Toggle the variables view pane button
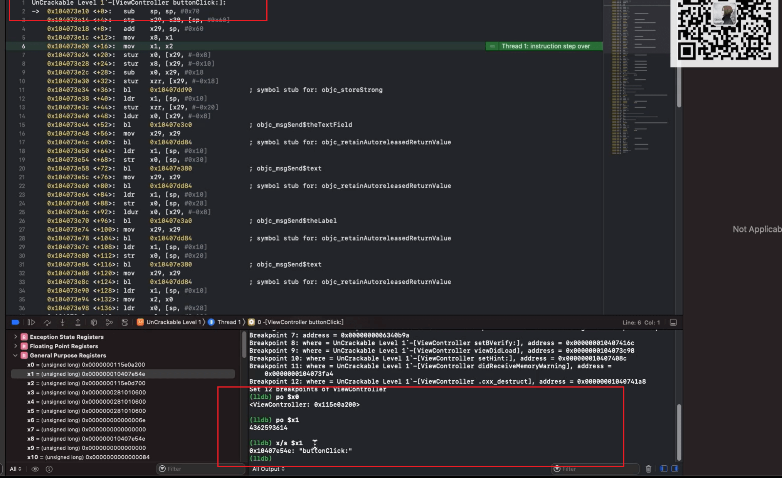The image size is (782, 478). [x=664, y=469]
